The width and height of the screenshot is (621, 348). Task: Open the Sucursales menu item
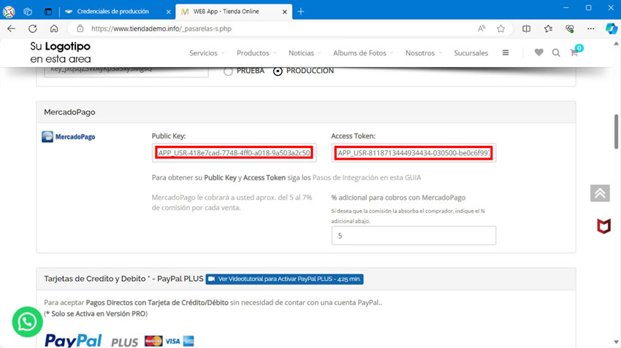coord(470,53)
